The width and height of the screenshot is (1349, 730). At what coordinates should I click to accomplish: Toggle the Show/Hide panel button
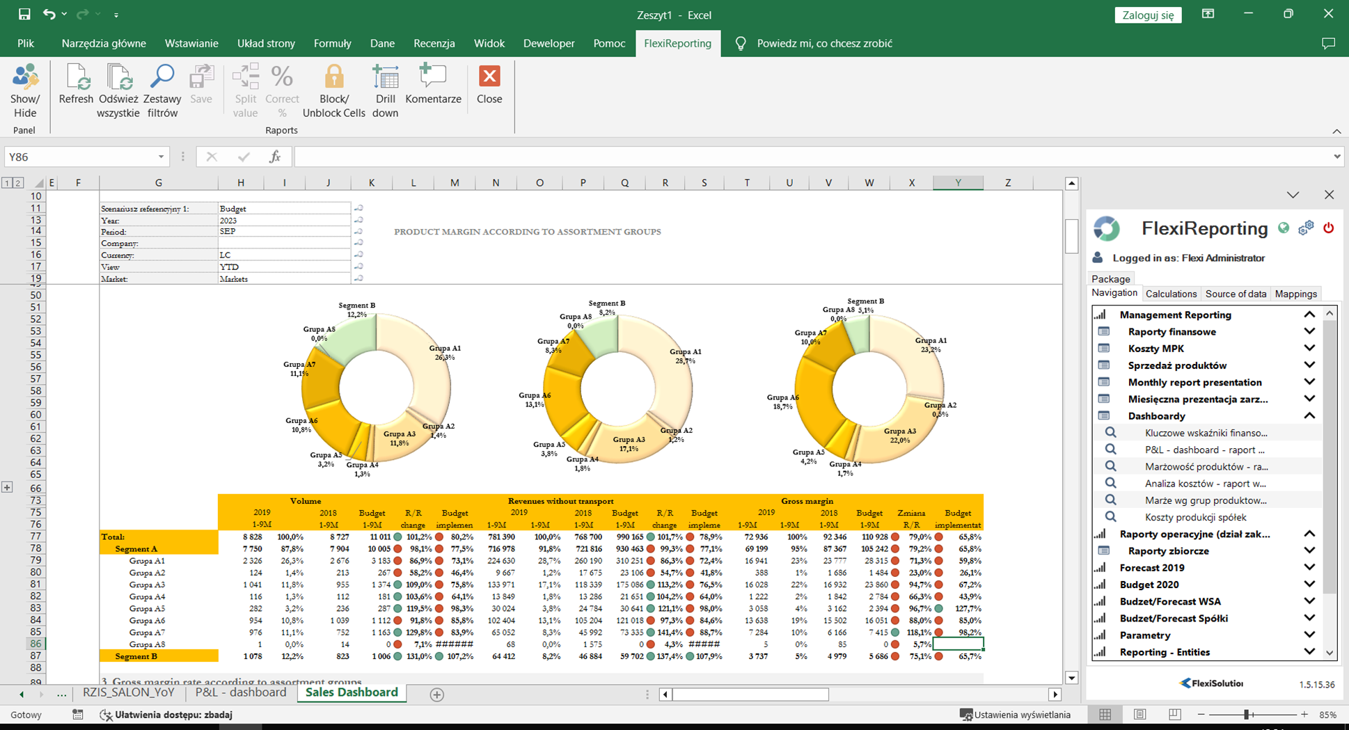pos(25,77)
